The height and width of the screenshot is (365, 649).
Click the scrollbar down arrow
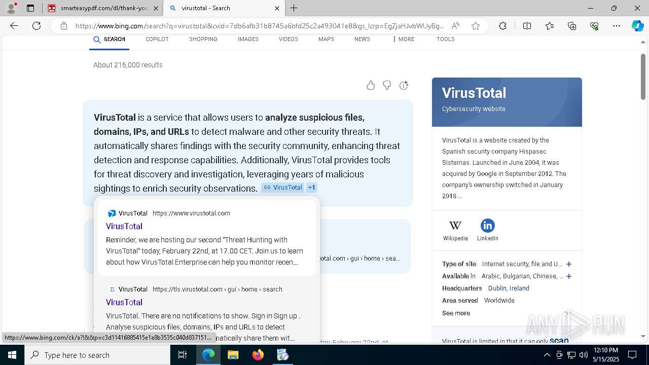point(643,336)
